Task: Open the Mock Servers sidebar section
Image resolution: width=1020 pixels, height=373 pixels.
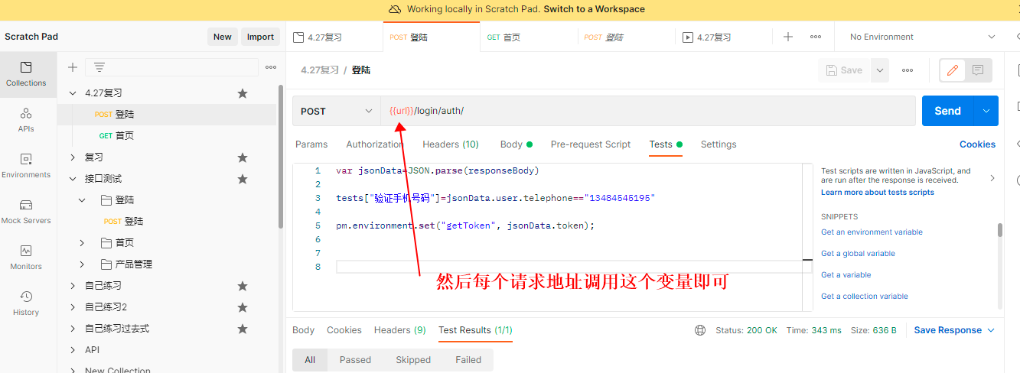Action: point(26,212)
